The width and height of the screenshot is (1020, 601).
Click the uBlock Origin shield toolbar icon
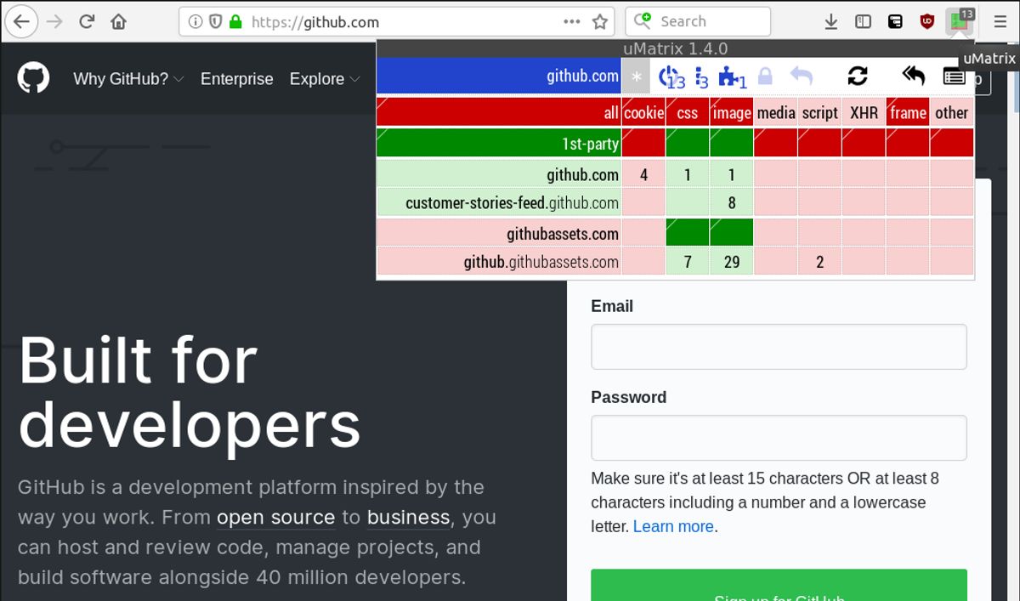pos(927,22)
